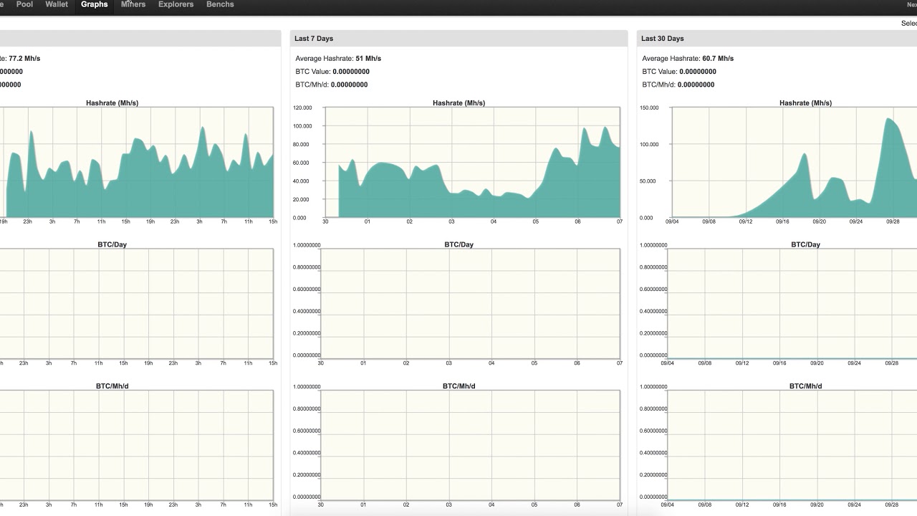Click Hashrate (Mh/s) title in Last 30 Days panel

pos(805,103)
